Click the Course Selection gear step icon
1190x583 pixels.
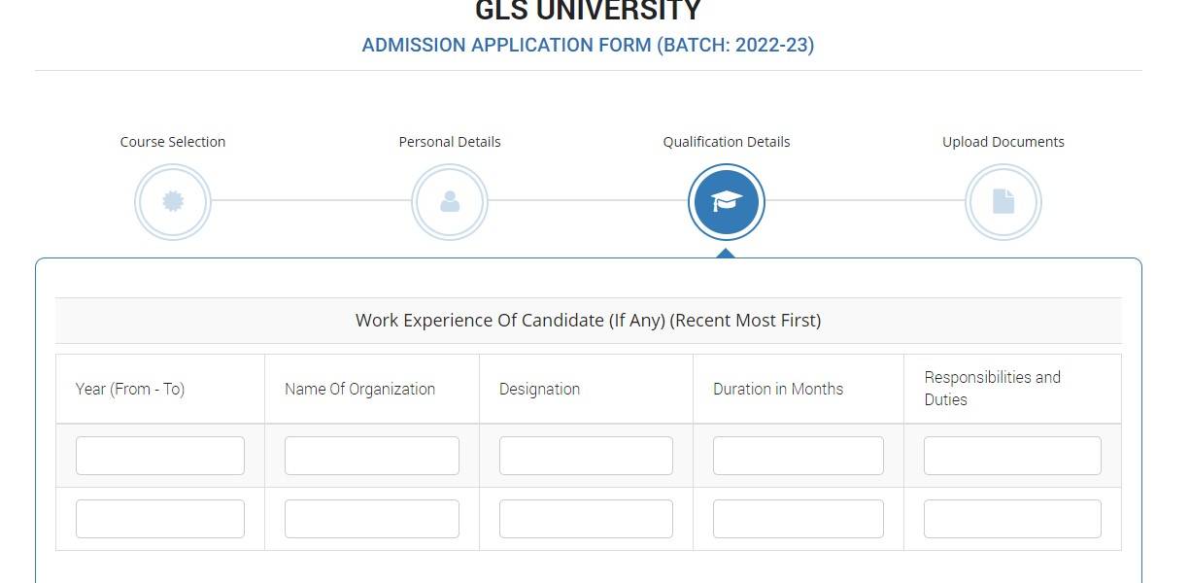pos(173,202)
